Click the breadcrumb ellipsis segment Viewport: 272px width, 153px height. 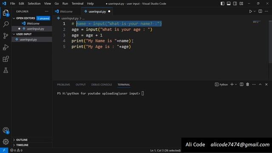[83, 18]
